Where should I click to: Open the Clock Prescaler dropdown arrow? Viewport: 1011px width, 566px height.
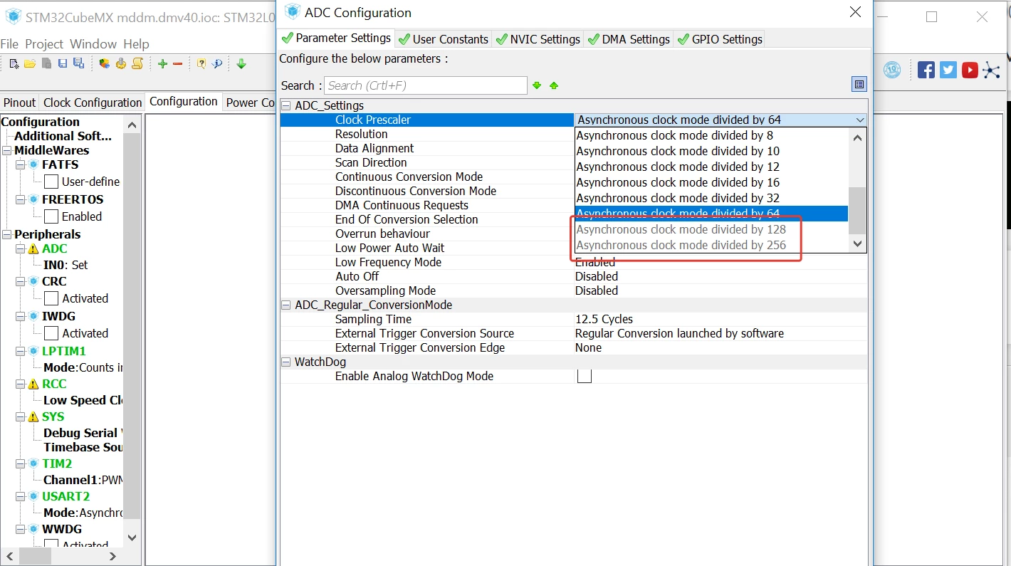click(x=859, y=120)
